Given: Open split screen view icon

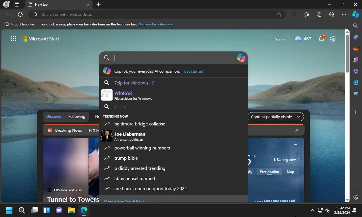Looking at the screenshot, I should pos(294,14).
